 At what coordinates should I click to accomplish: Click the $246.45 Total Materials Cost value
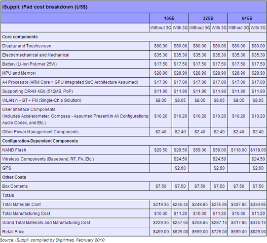[x=180, y=205]
